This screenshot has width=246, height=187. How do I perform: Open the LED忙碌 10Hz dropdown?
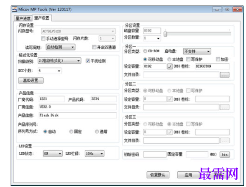point(95,153)
